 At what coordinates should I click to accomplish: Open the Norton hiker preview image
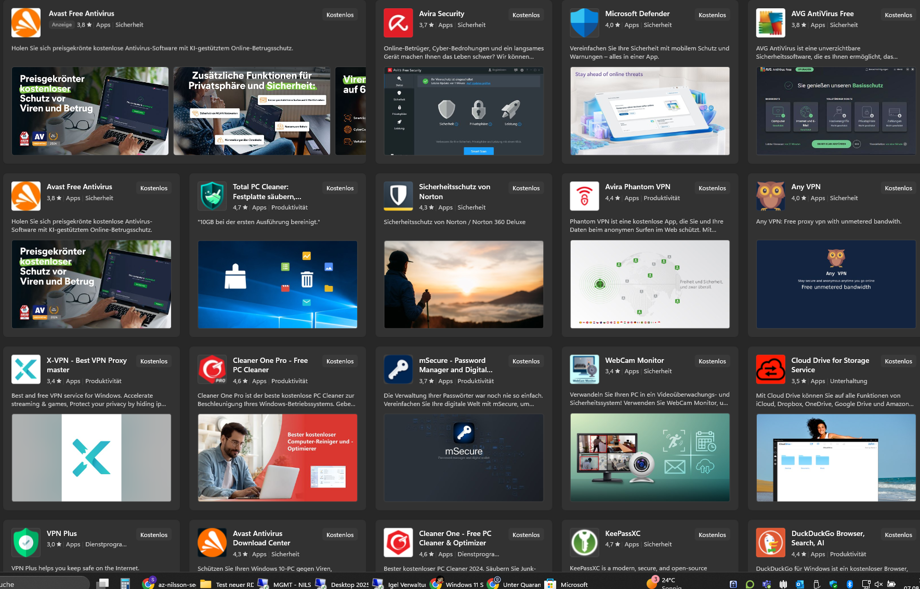point(464,284)
